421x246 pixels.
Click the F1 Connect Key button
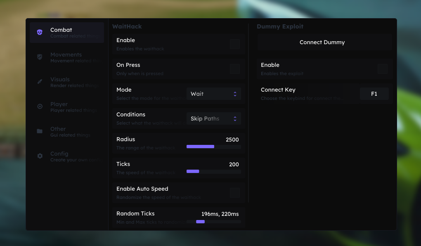[374, 94]
